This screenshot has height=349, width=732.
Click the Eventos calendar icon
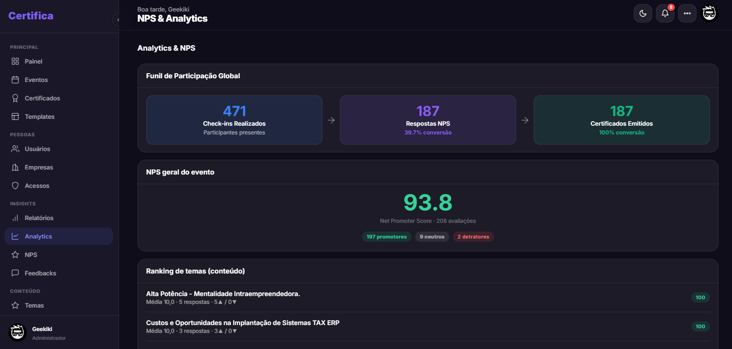[x=15, y=80]
